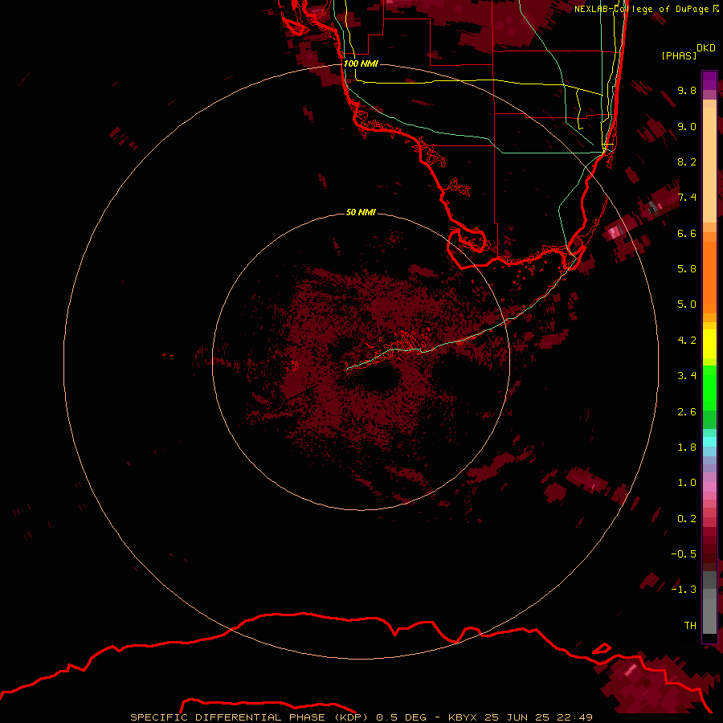Click the 100 NMI range ring label
This screenshot has width=723, height=723.
[361, 63]
